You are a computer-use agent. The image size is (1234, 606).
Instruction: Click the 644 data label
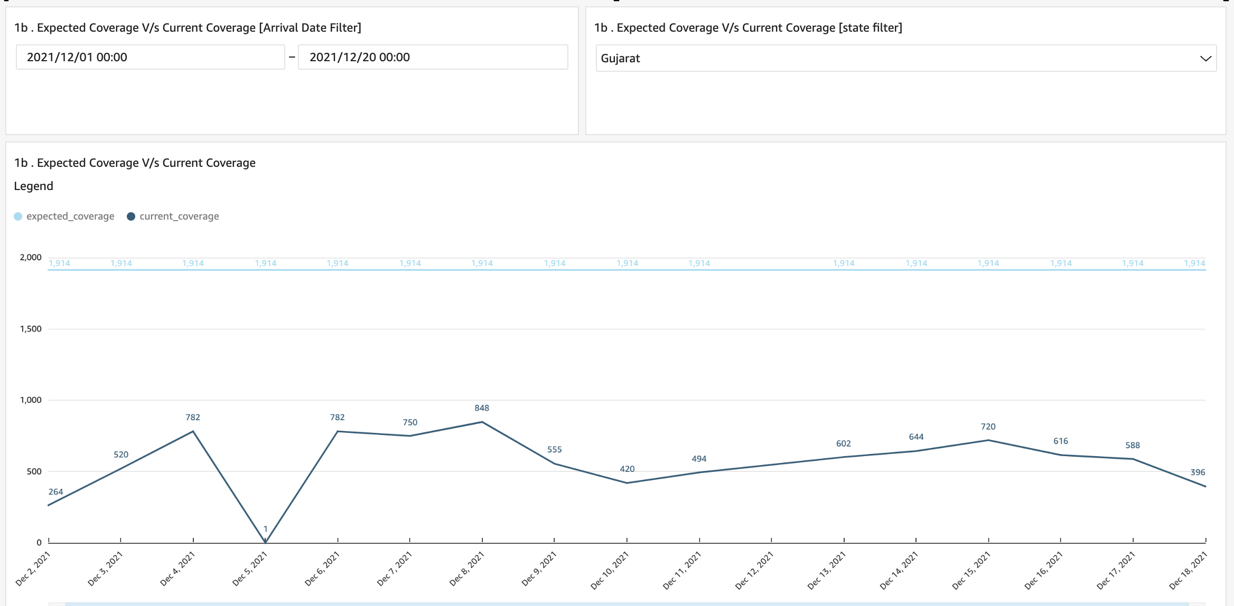tap(916, 437)
